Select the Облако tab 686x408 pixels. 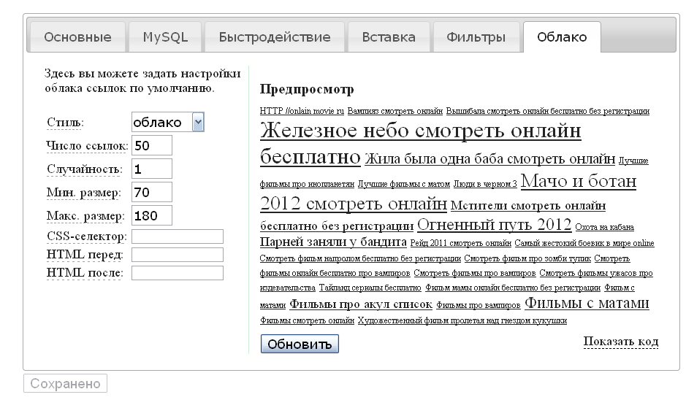561,37
